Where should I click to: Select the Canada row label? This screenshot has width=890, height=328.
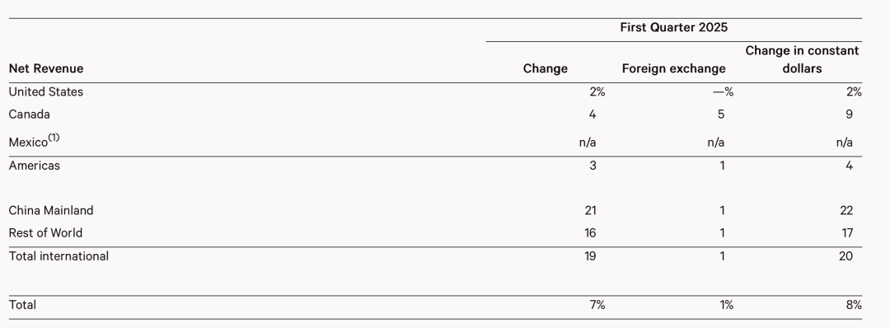coord(30,115)
